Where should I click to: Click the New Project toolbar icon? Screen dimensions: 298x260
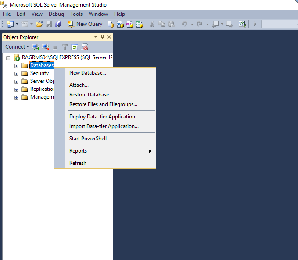(10, 24)
